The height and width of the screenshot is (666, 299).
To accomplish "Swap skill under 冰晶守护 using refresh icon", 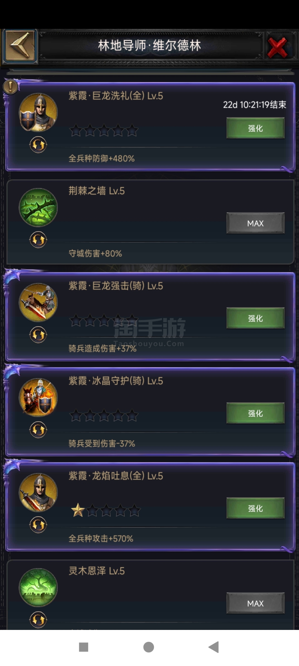I will pyautogui.click(x=38, y=430).
